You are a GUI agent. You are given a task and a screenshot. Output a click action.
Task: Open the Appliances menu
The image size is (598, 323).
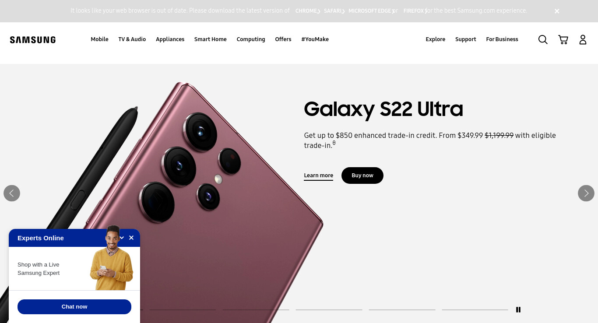(x=170, y=39)
